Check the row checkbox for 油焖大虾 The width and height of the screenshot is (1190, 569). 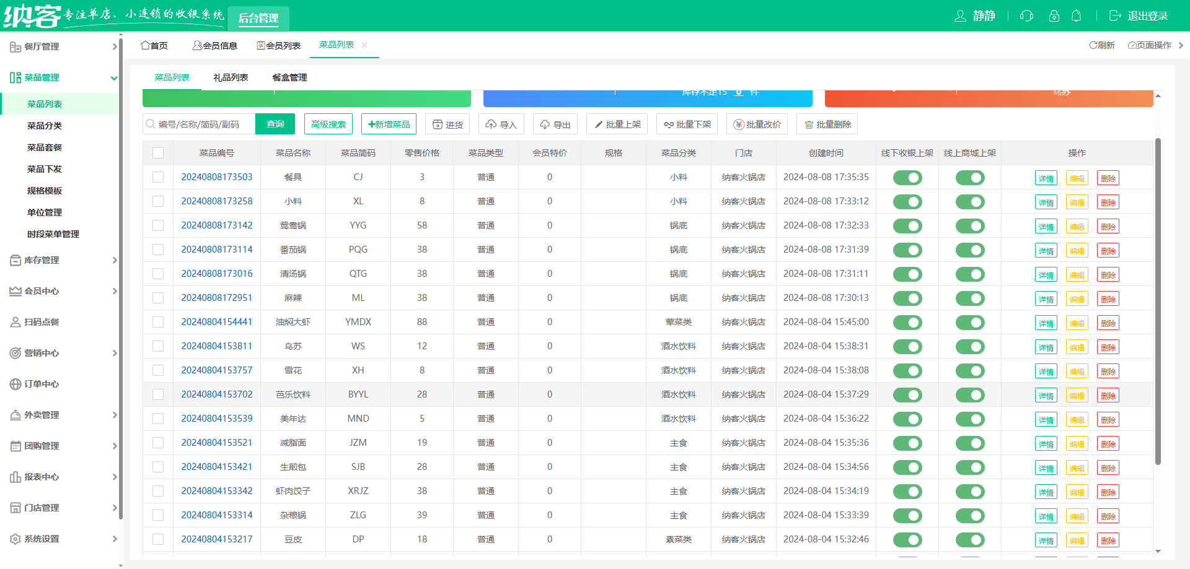coord(158,322)
